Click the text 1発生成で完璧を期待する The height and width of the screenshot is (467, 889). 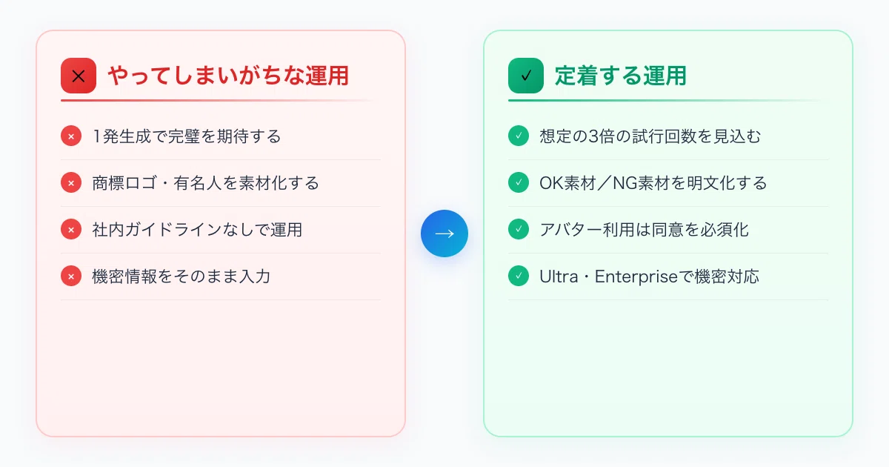pos(187,136)
